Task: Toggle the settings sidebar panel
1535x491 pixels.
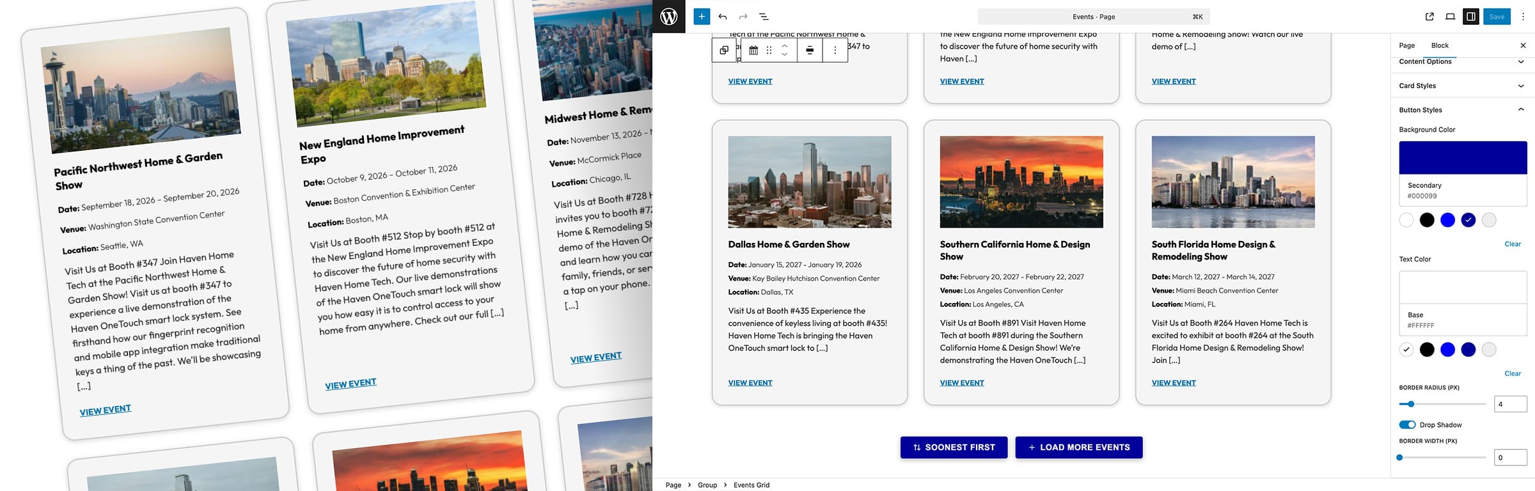Action: [x=1471, y=17]
